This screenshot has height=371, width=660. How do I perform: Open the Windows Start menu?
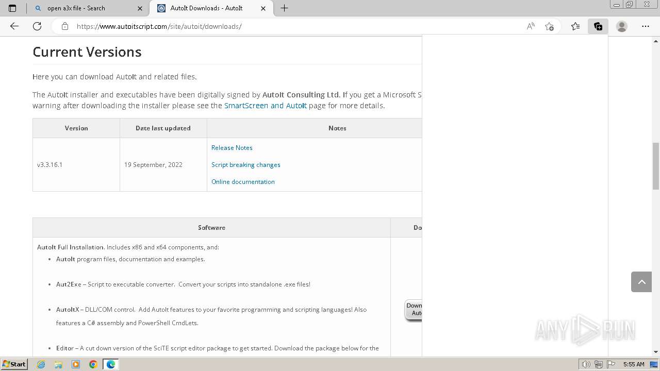tap(14, 364)
